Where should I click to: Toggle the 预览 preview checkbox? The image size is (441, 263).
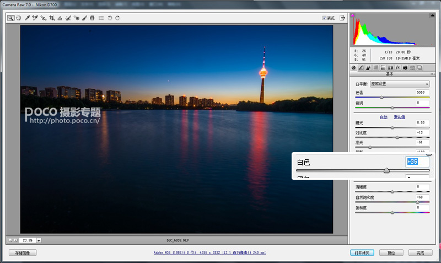coord(324,18)
